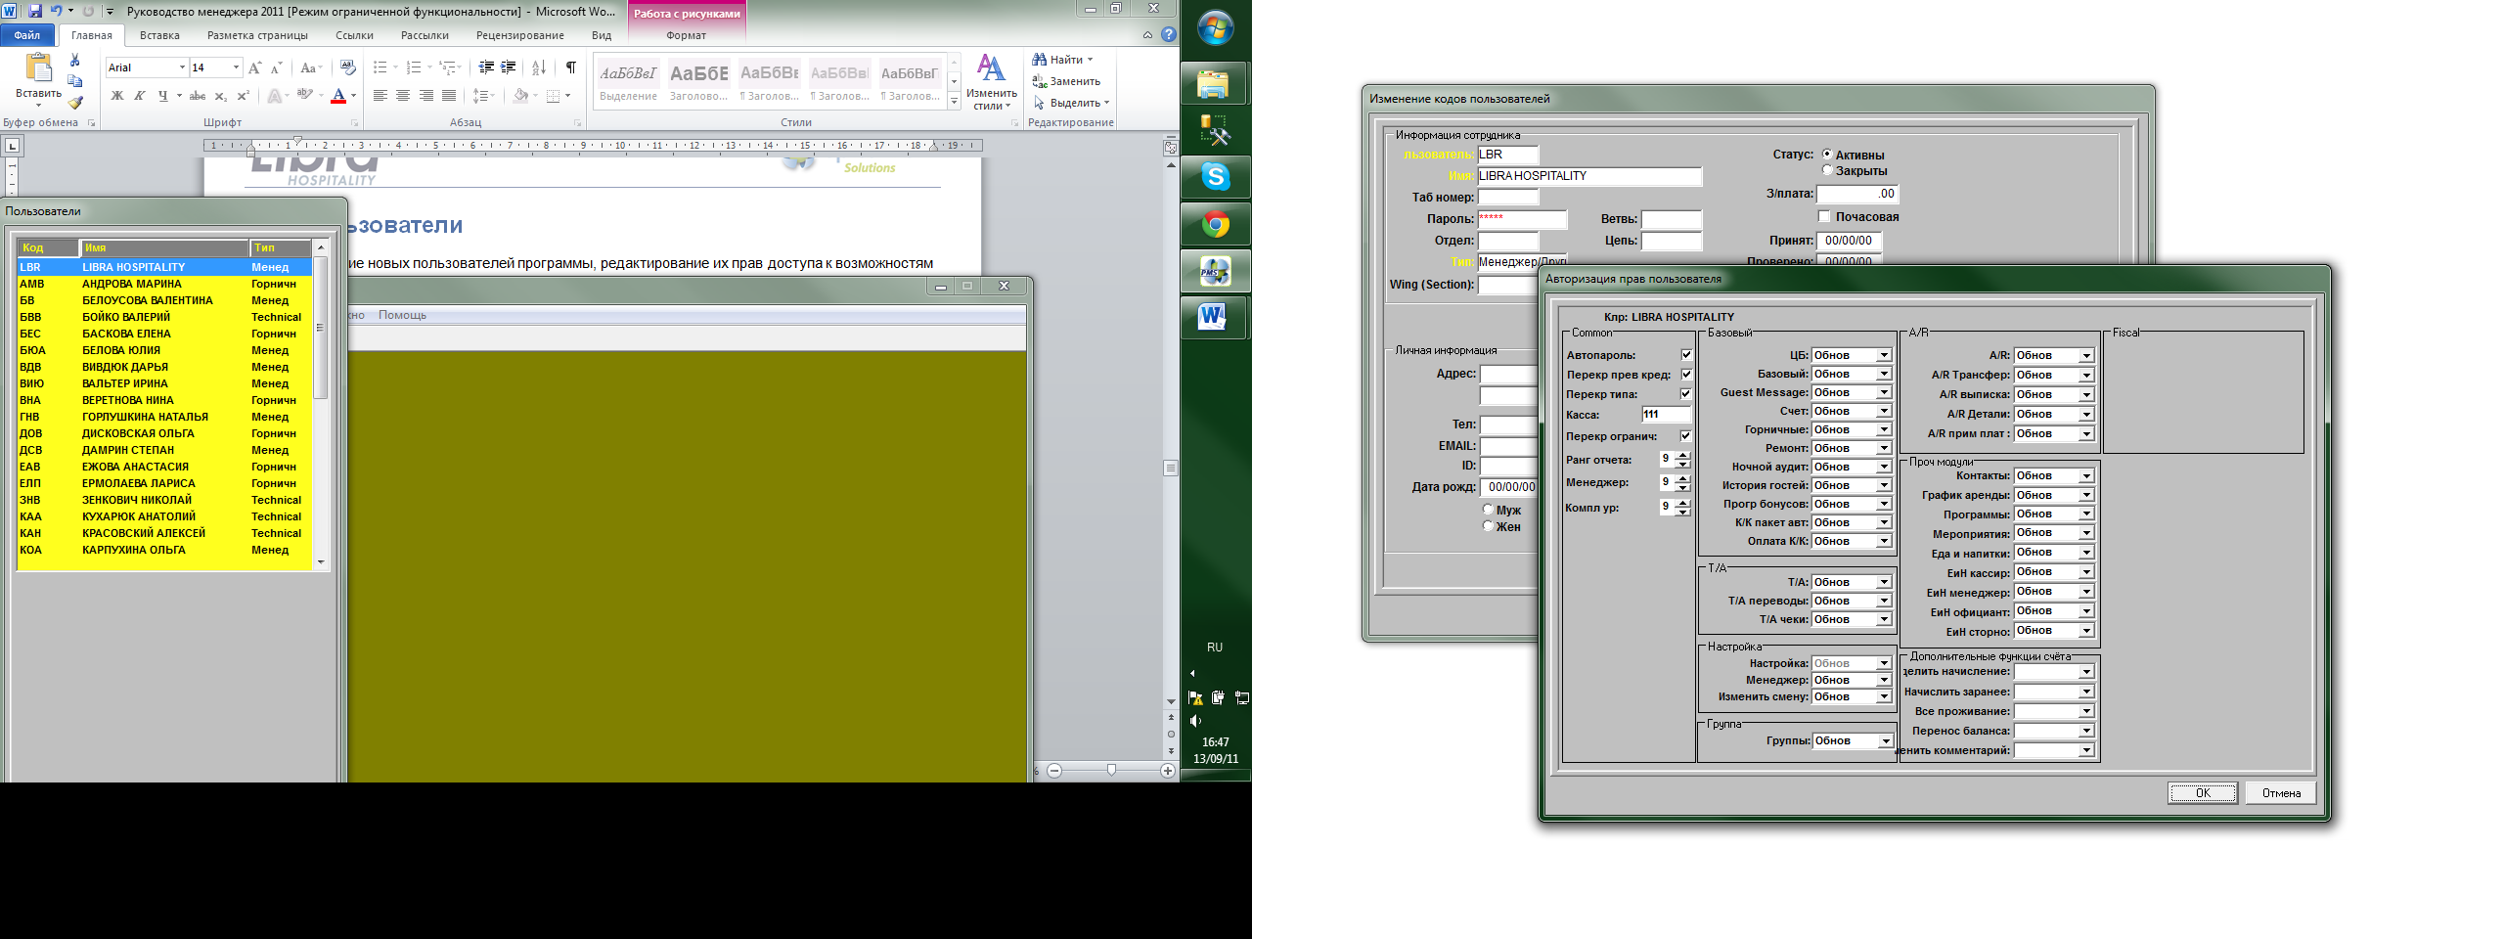The width and height of the screenshot is (2504, 939).
Task: Toggle bold formatting (Ж)
Action: pos(117,96)
